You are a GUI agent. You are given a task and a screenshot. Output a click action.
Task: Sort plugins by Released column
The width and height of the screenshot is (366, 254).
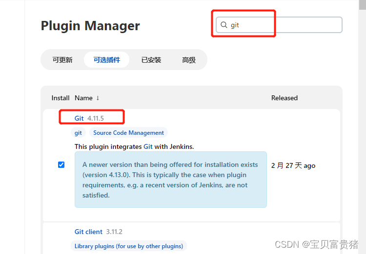click(285, 98)
